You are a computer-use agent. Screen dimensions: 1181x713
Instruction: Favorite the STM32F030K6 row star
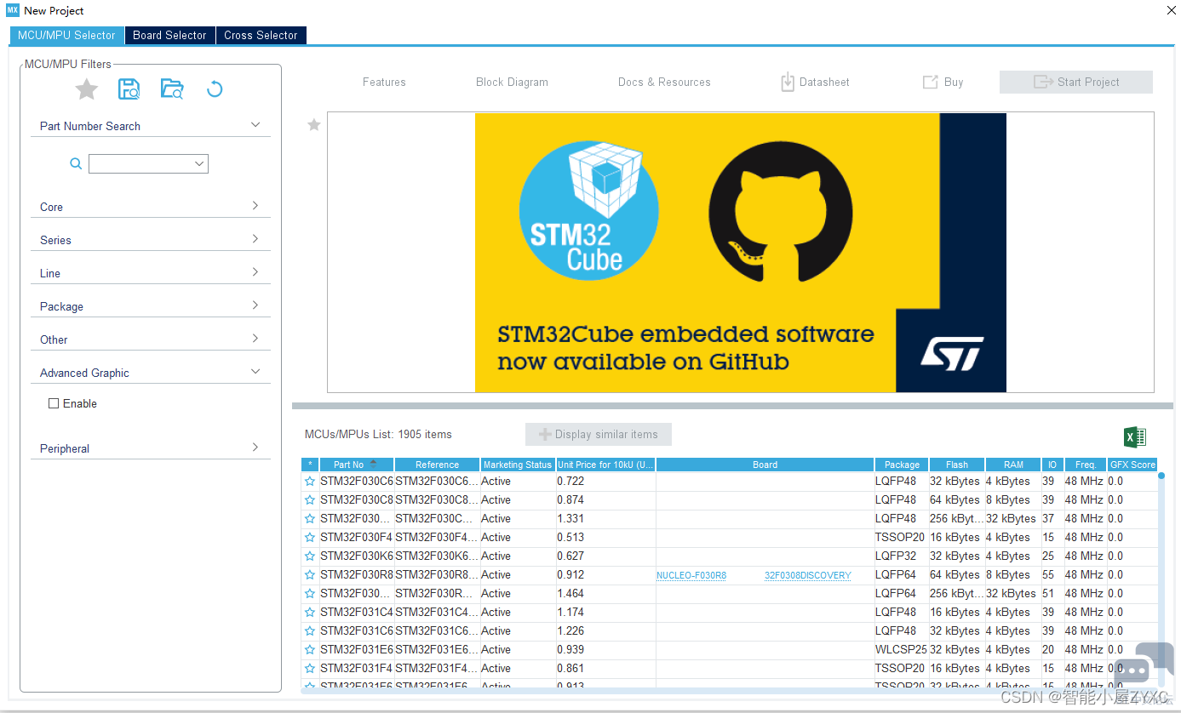pos(310,556)
